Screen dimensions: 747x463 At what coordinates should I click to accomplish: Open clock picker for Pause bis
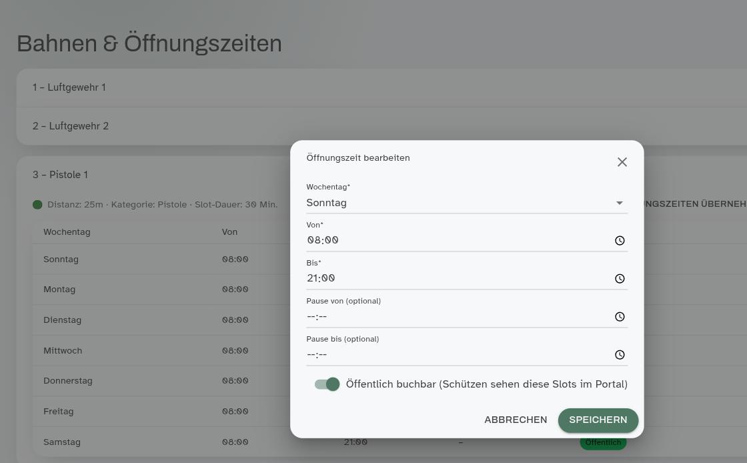tap(620, 355)
